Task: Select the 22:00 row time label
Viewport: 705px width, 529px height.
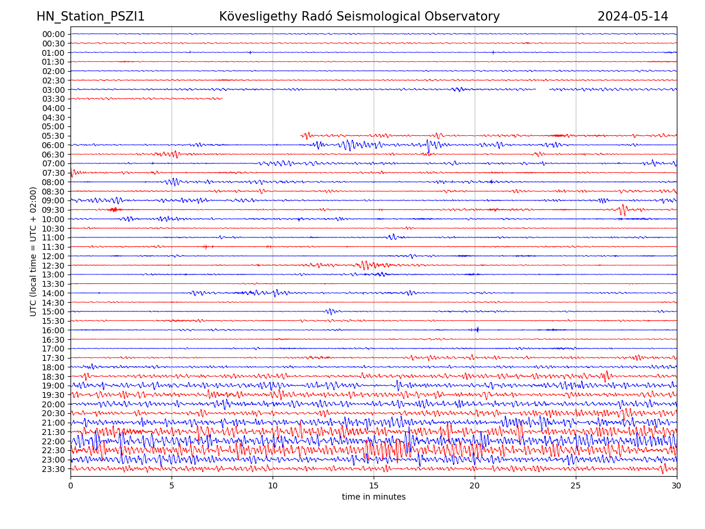Action: point(53,441)
